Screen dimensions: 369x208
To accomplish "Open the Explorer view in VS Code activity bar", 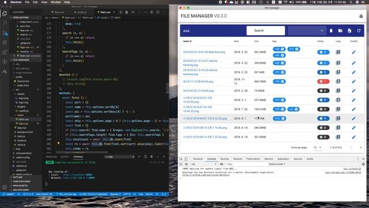I will pyautogui.click(x=5, y=14).
